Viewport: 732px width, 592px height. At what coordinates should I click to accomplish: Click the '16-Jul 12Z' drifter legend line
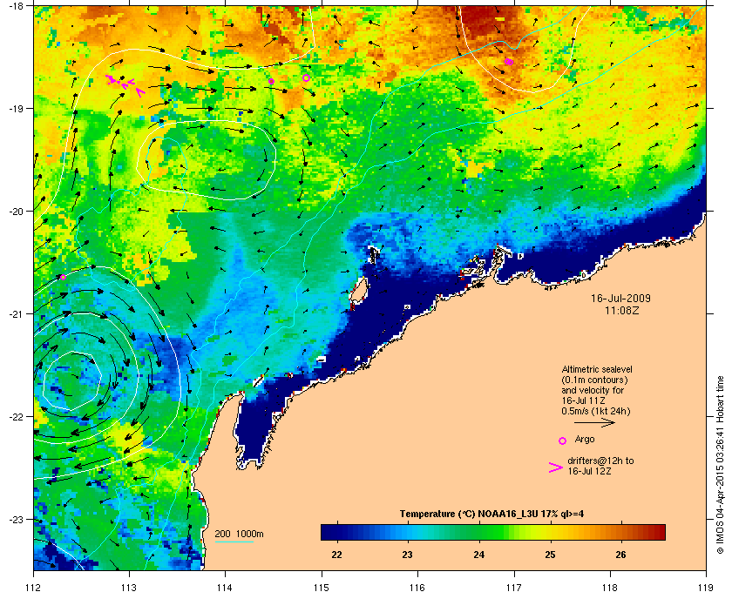[590, 471]
